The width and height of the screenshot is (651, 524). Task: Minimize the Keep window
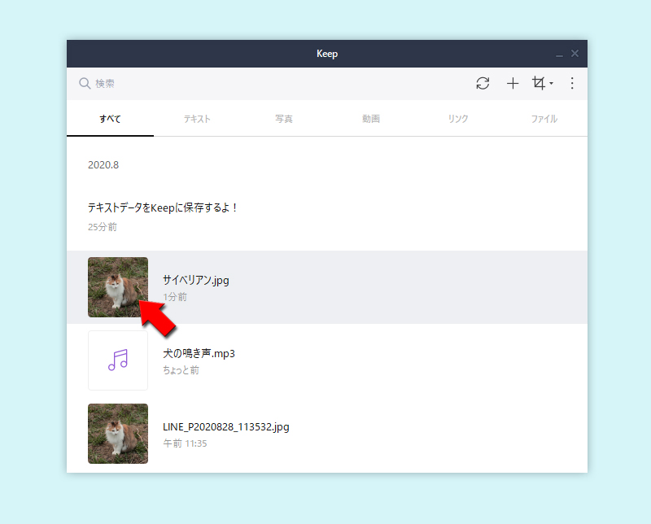(558, 53)
